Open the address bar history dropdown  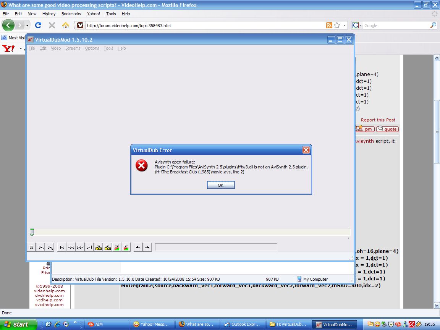[x=345, y=25]
